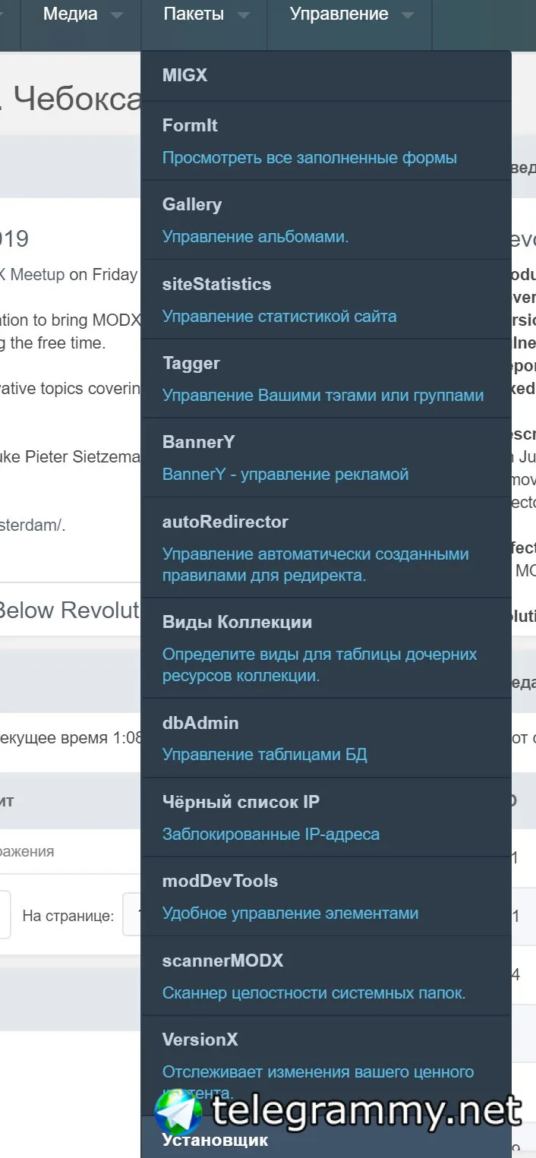Screen dimensions: 536x1158
Task: Open Gallery album management
Action: click(326, 220)
